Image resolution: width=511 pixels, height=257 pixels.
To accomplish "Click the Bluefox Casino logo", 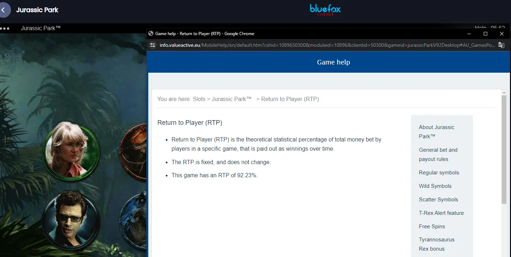I will pos(325,10).
